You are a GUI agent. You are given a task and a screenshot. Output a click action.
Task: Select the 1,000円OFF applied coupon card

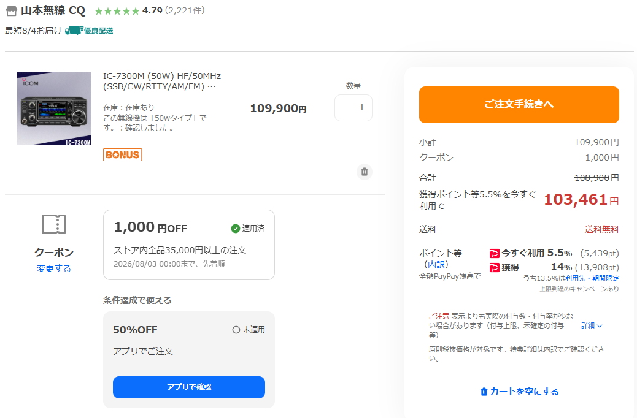189,245
